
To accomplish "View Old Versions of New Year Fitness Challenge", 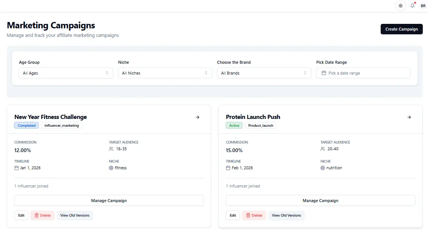I will 75,215.
